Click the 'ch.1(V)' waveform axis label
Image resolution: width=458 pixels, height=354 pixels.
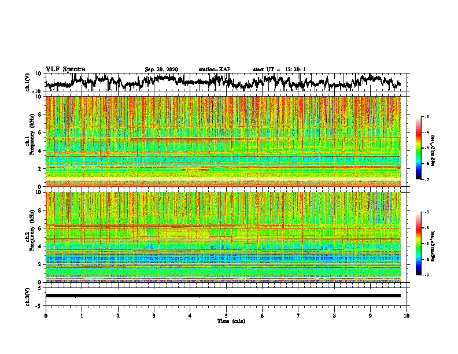coord(28,82)
